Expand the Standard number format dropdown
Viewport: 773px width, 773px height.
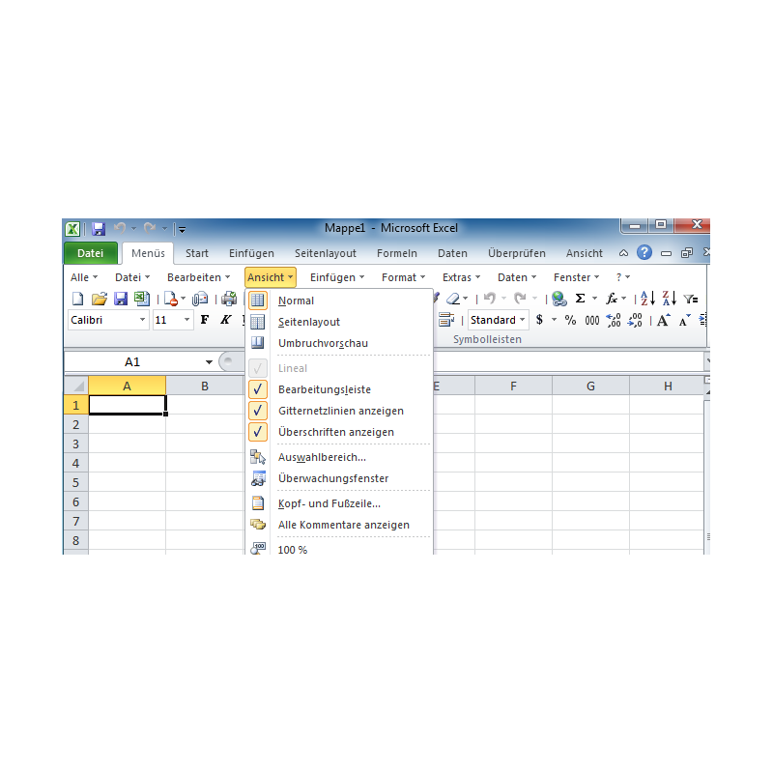point(523,320)
